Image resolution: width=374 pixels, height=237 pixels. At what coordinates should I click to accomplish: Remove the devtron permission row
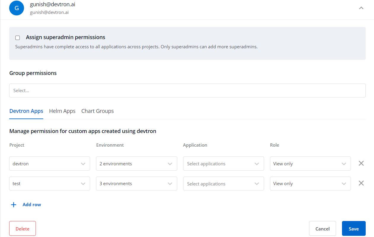click(361, 163)
